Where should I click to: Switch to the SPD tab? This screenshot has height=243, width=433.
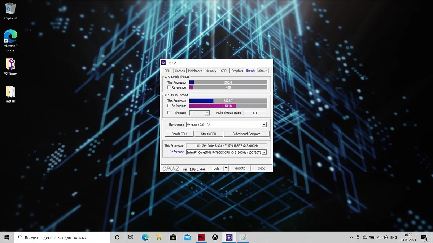pos(224,71)
